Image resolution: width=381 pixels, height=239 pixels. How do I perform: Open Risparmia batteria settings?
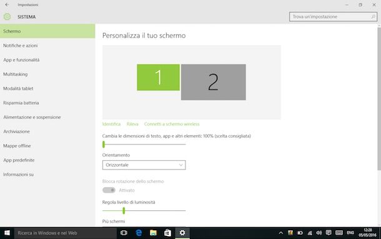coord(47,103)
